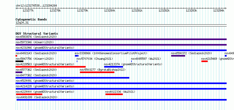Click the nsv4229000 (gnomADStructuralVariants) label
The image size is (234, 110).
45,92
